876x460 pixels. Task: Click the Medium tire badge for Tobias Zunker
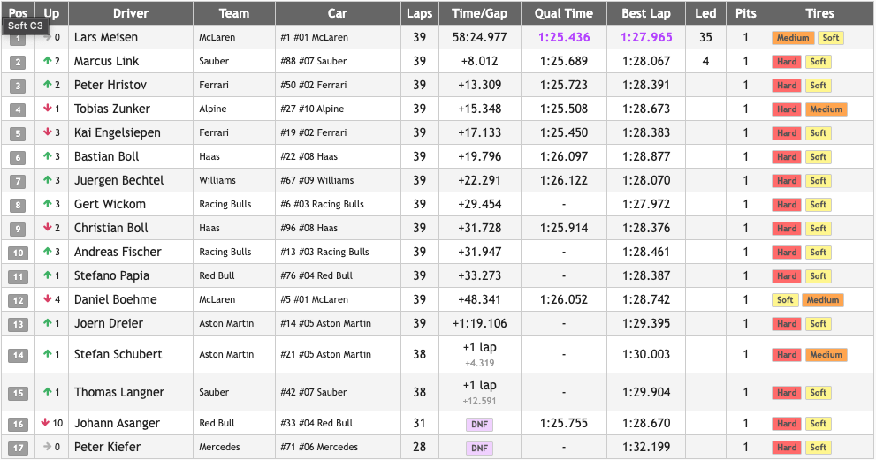pyautogui.click(x=826, y=109)
